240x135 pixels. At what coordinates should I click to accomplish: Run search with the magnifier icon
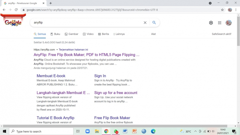(154, 22)
